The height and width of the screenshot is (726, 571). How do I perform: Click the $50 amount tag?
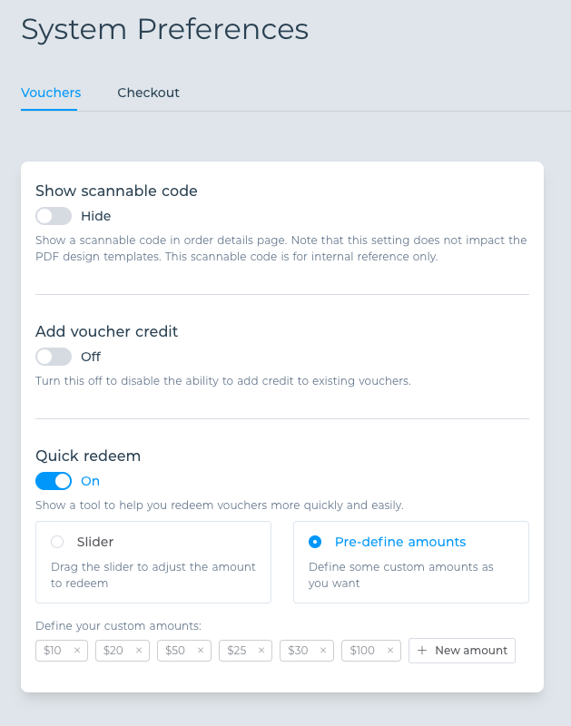pyautogui.click(x=175, y=651)
